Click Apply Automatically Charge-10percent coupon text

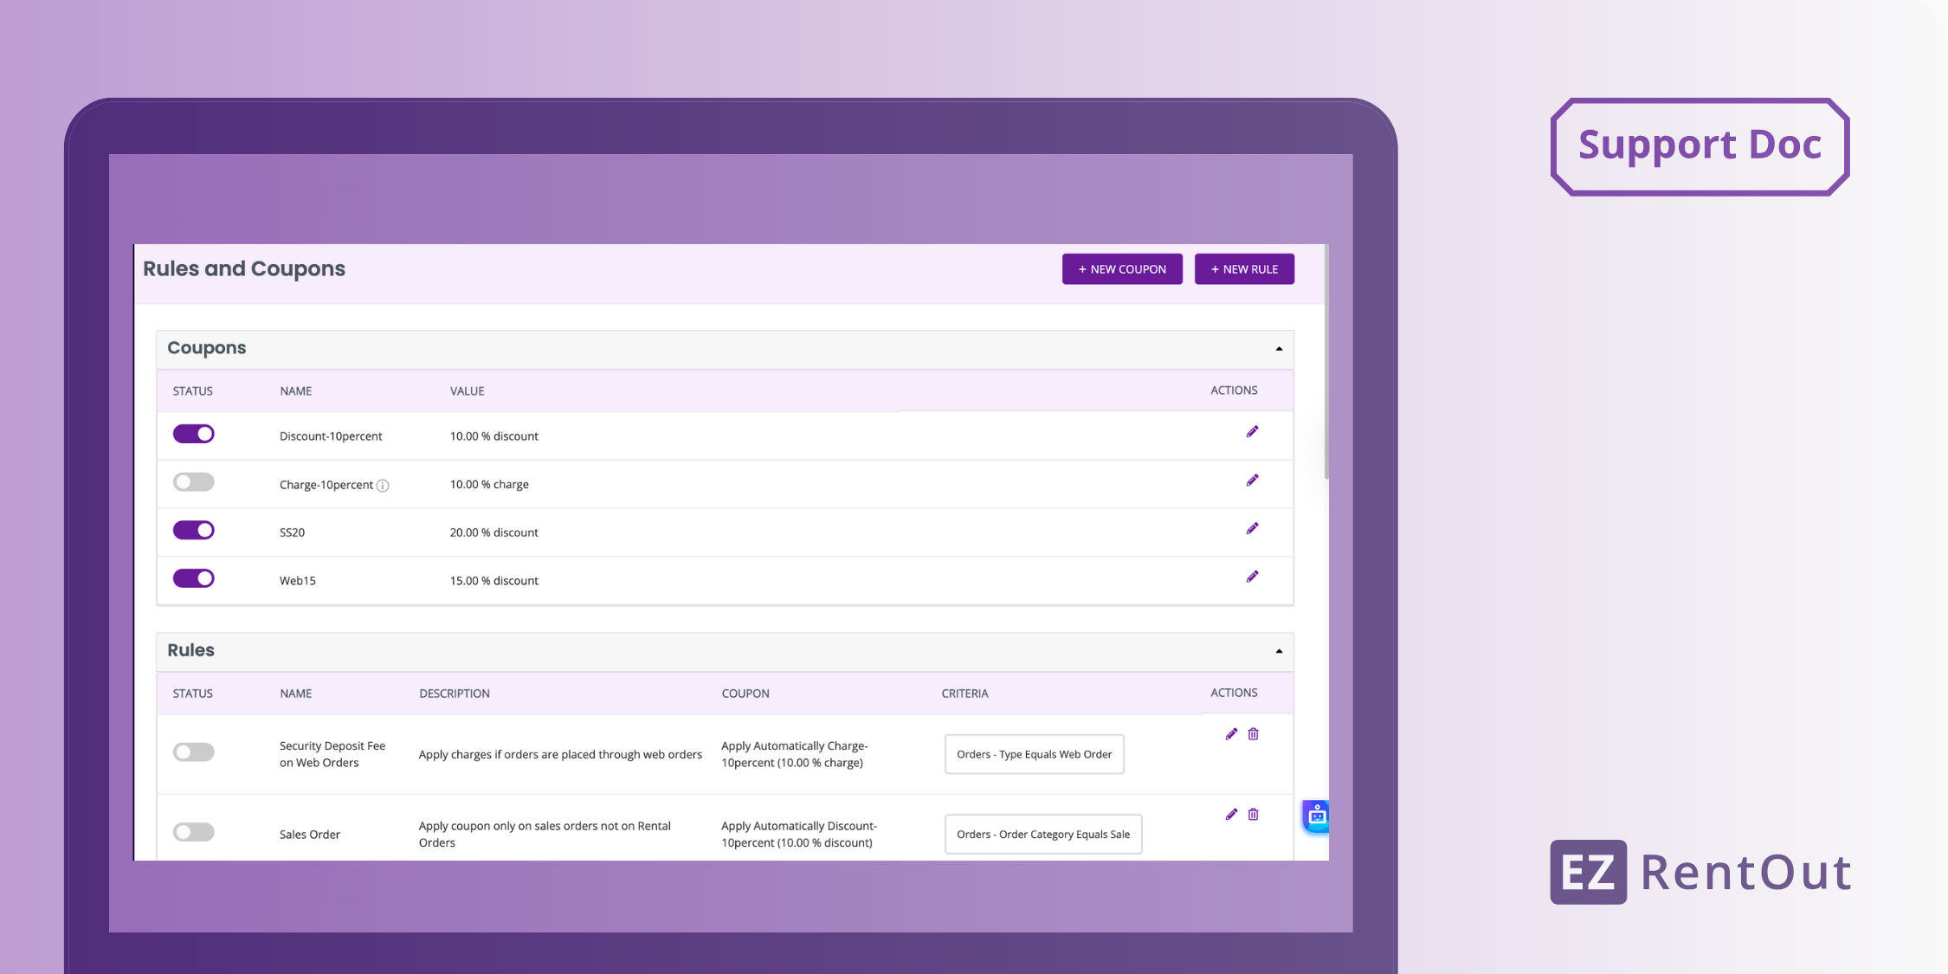tap(795, 754)
